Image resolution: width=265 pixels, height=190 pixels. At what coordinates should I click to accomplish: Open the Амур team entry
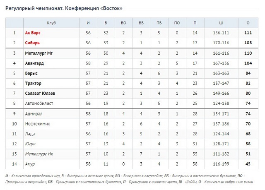pyautogui.click(x=30, y=164)
